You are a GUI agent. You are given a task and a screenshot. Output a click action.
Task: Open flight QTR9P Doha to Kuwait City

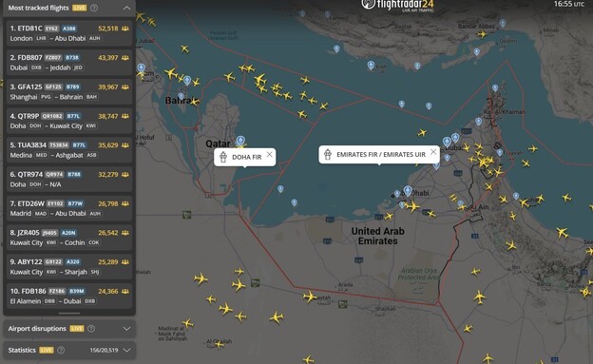(x=69, y=121)
